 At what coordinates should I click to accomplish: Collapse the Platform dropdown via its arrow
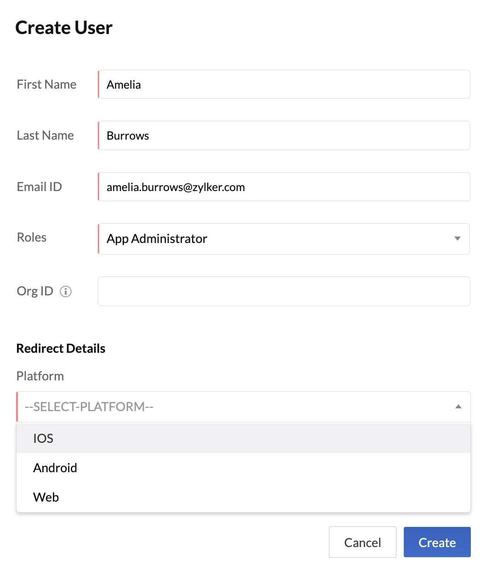458,407
